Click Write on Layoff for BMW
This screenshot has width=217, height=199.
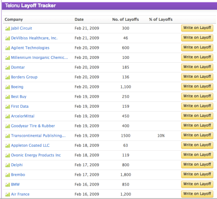[197, 184]
